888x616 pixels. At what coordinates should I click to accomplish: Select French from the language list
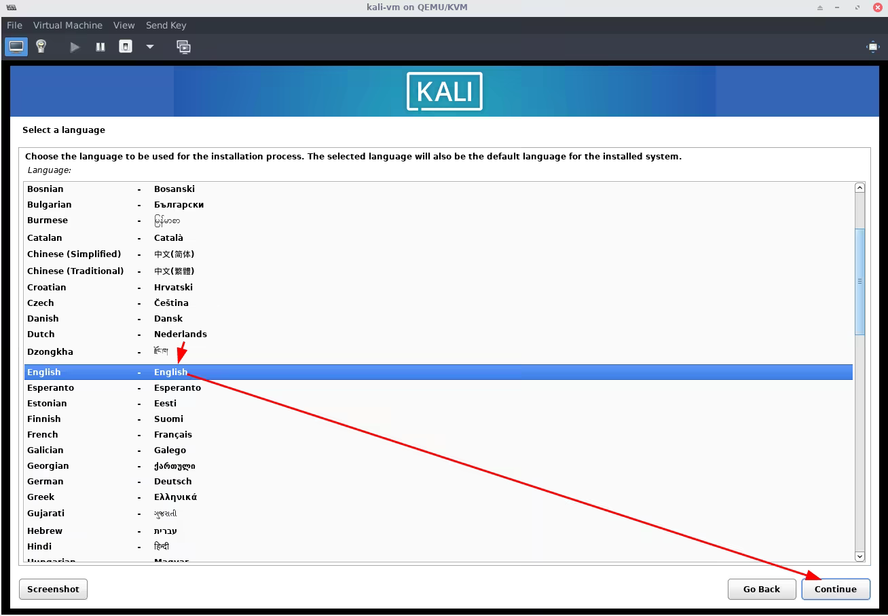[x=43, y=434]
